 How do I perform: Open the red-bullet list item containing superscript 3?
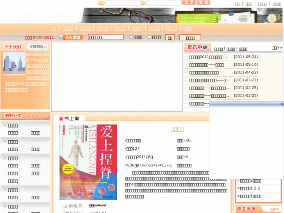[x=250, y=181]
